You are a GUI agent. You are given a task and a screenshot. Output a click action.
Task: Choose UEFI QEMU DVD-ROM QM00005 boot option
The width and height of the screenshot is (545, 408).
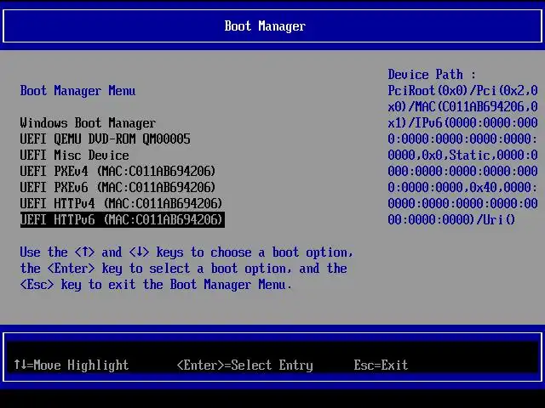tap(105, 139)
